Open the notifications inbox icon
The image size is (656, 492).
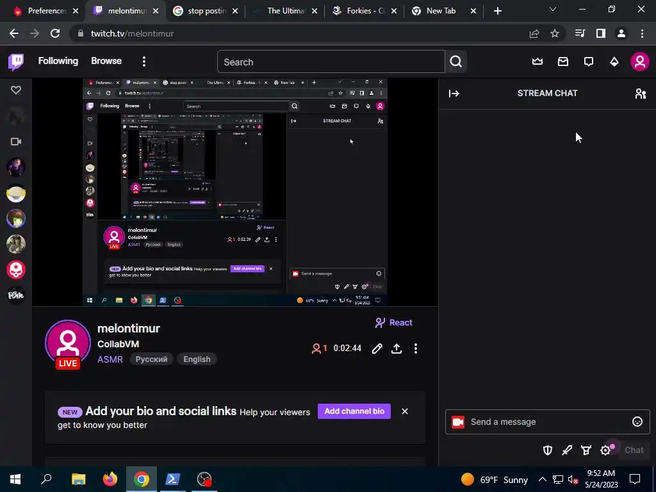563,62
